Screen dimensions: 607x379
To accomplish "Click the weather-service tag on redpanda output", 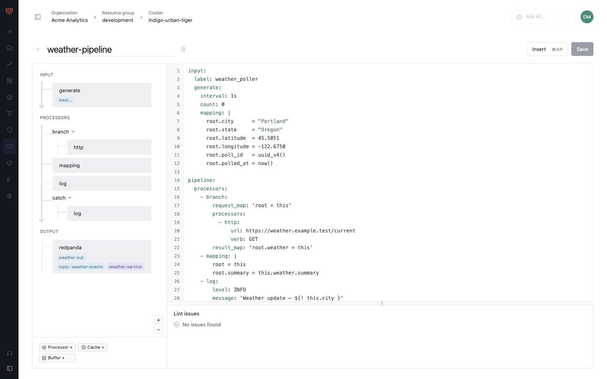I will [x=125, y=267].
